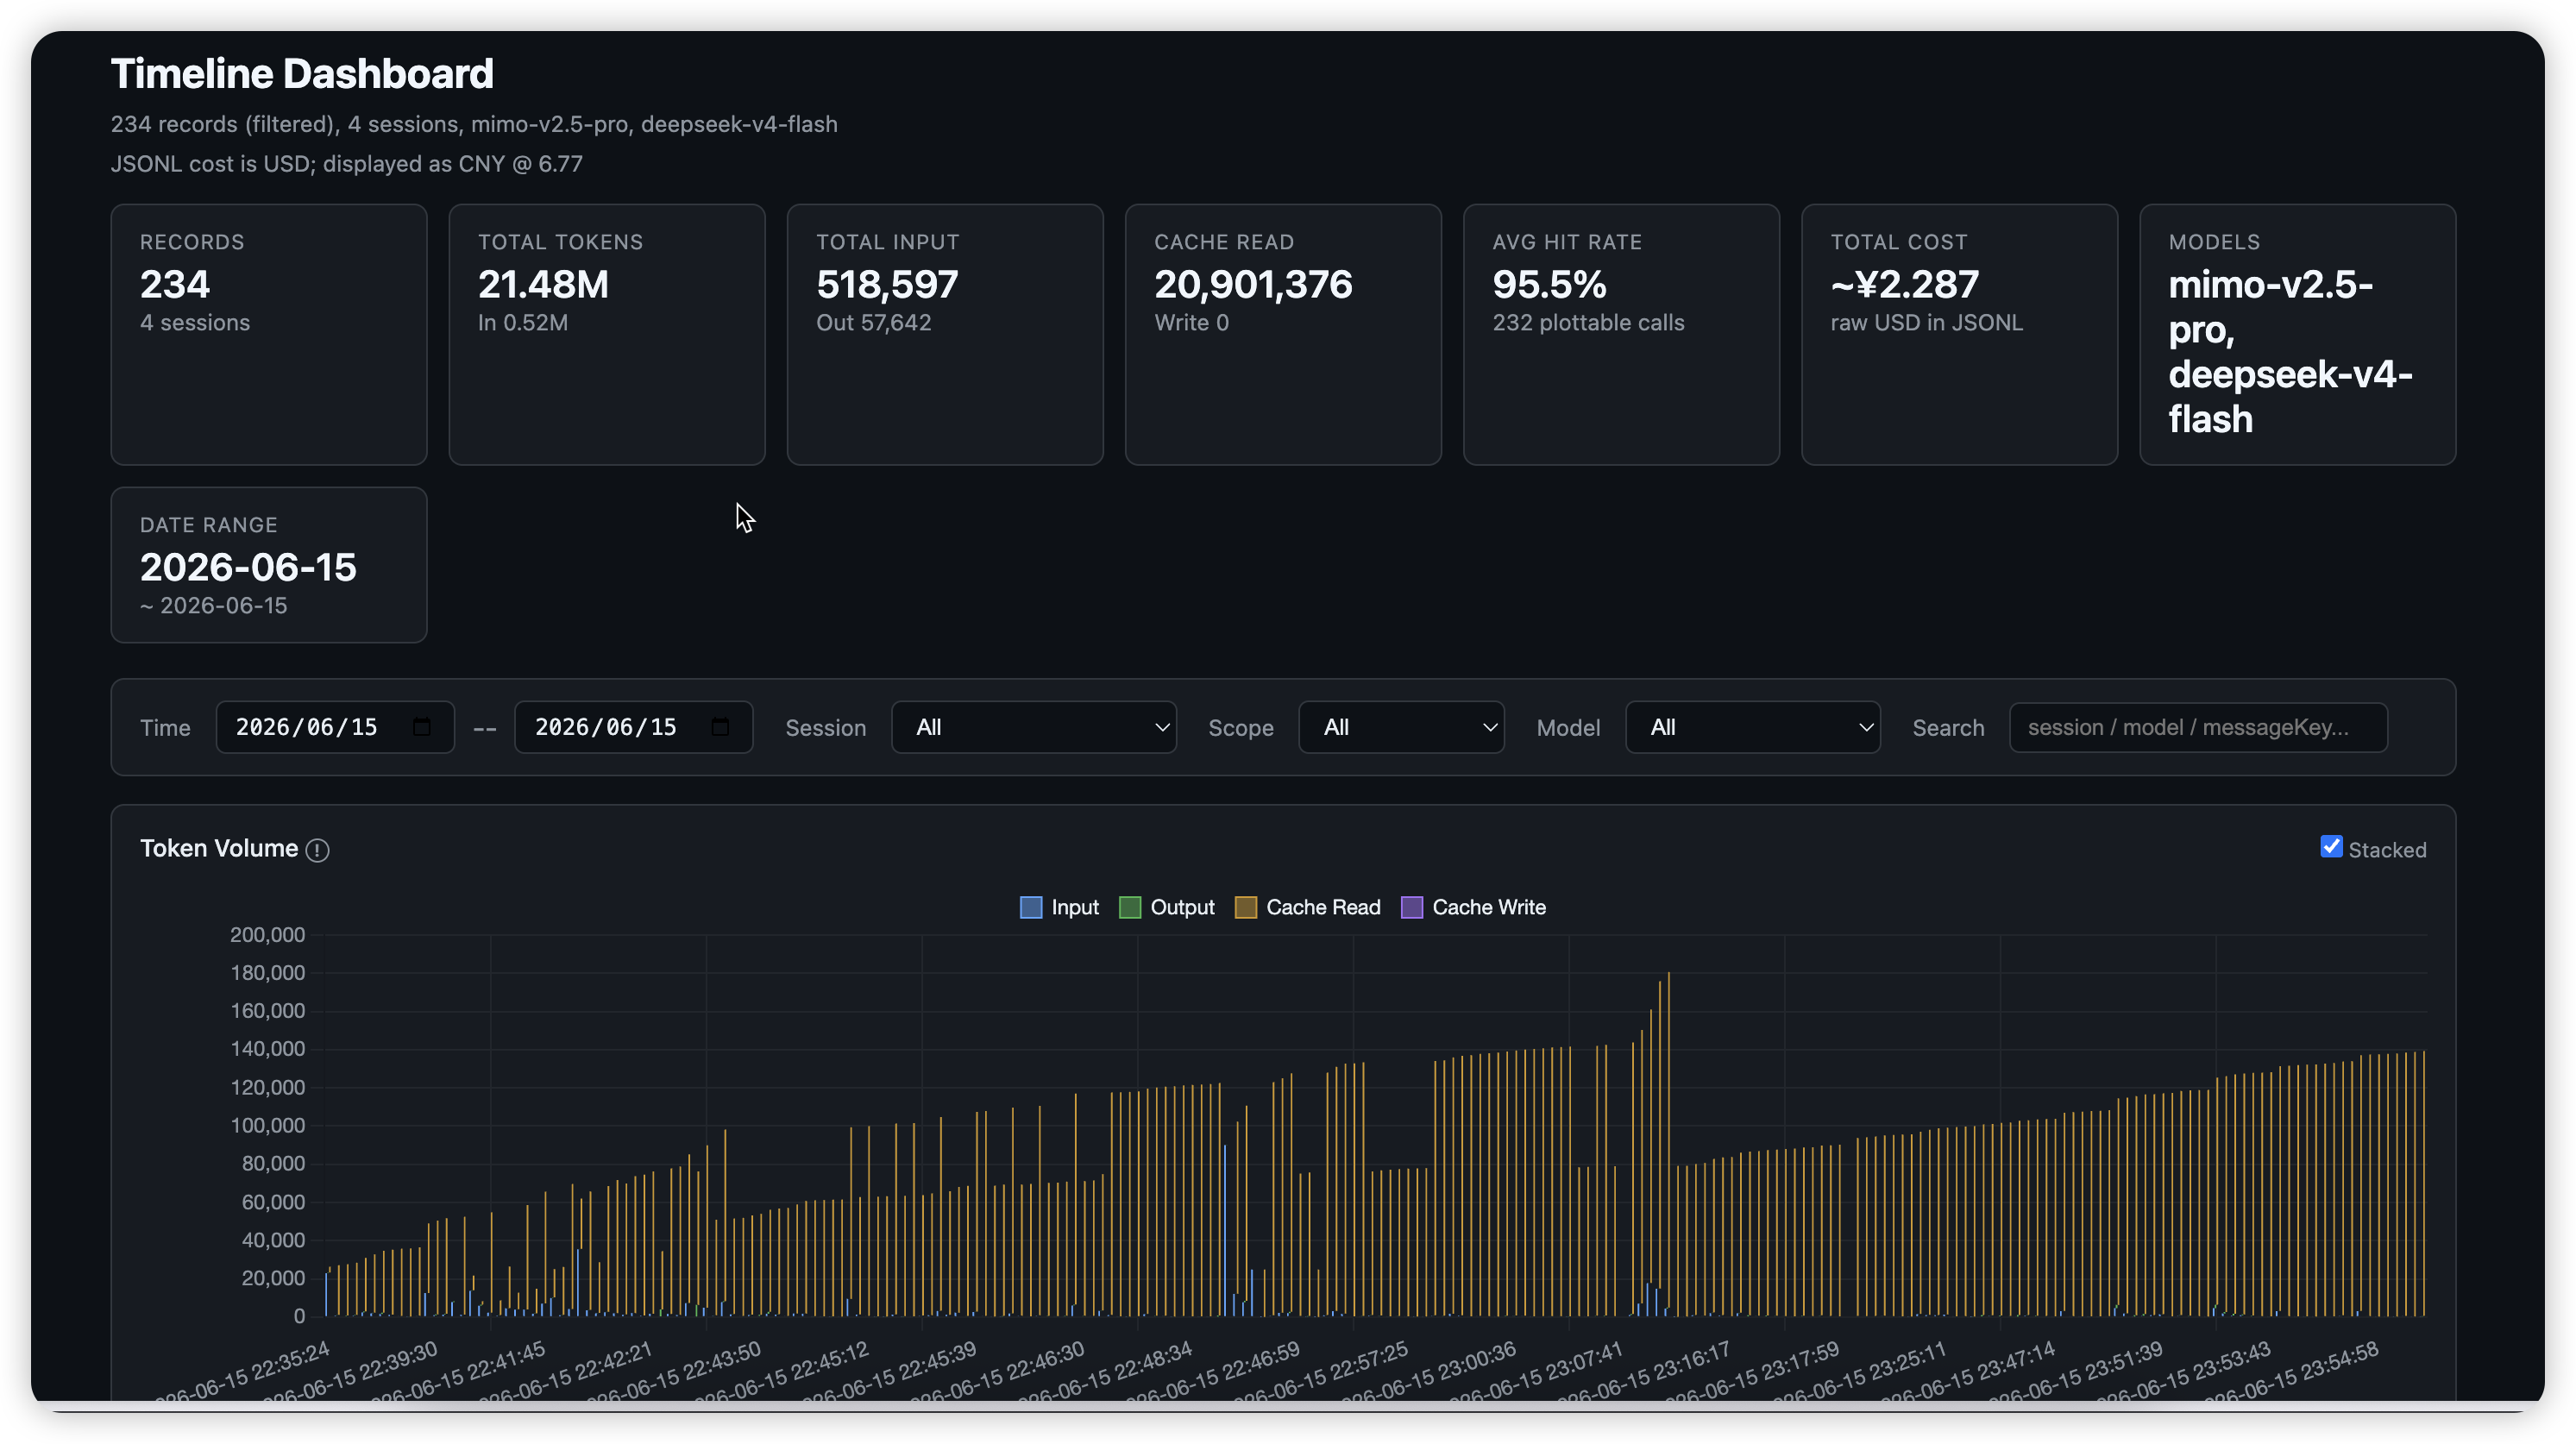Image resolution: width=2576 pixels, height=1444 pixels.
Task: Click the Avg Hit Rate 95.5% value
Action: (x=1549, y=285)
